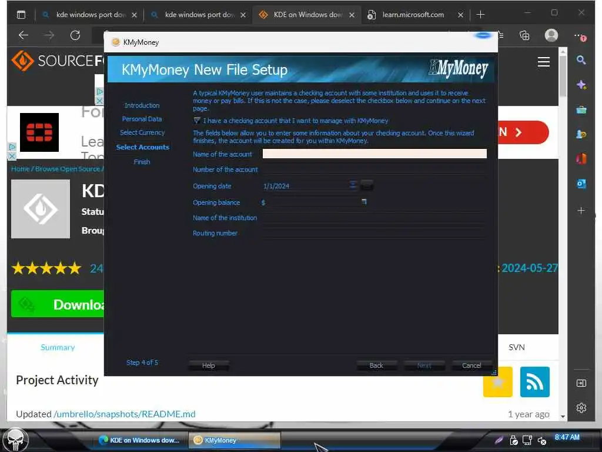Image resolution: width=602 pixels, height=452 pixels.
Task: Open sidebar settings gear icon
Action: (581, 408)
